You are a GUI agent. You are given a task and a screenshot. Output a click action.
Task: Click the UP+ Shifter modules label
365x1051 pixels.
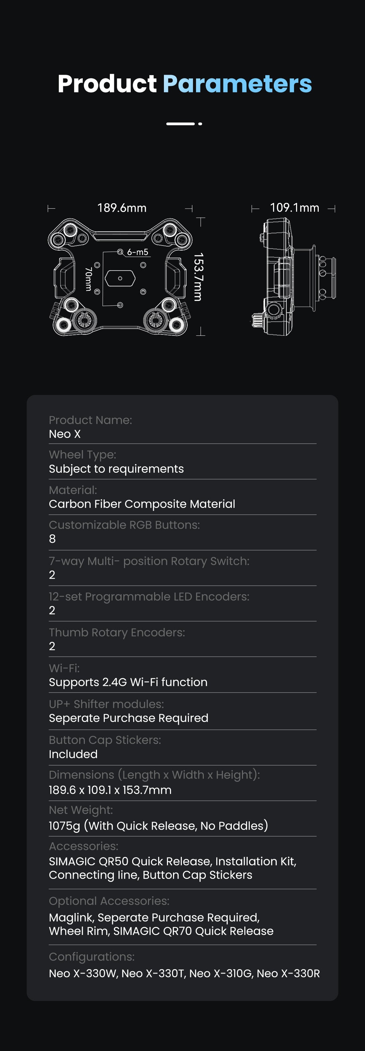click(106, 704)
